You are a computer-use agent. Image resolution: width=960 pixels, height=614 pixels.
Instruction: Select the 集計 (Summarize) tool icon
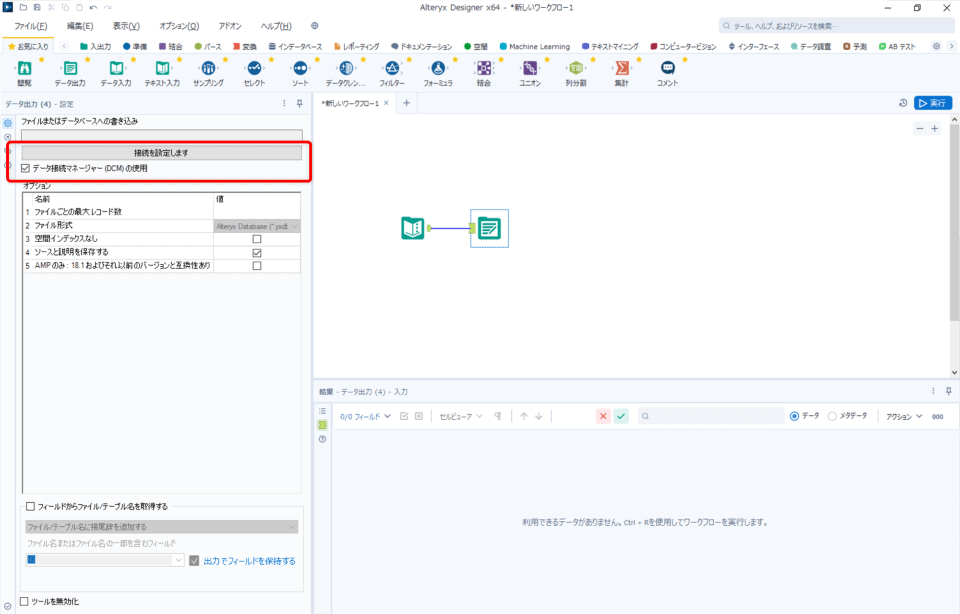[x=622, y=68]
